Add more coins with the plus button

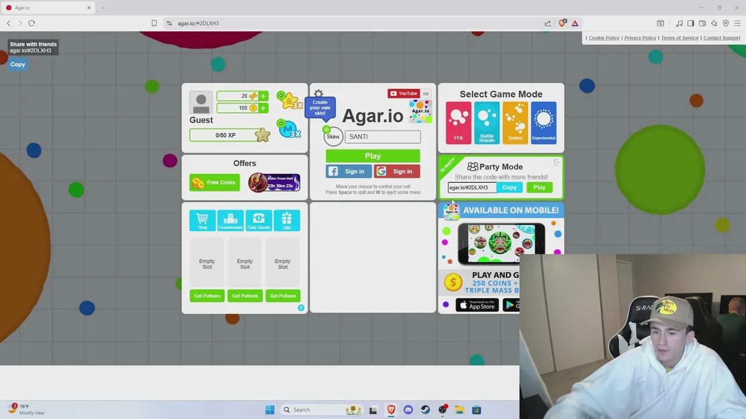[x=263, y=108]
